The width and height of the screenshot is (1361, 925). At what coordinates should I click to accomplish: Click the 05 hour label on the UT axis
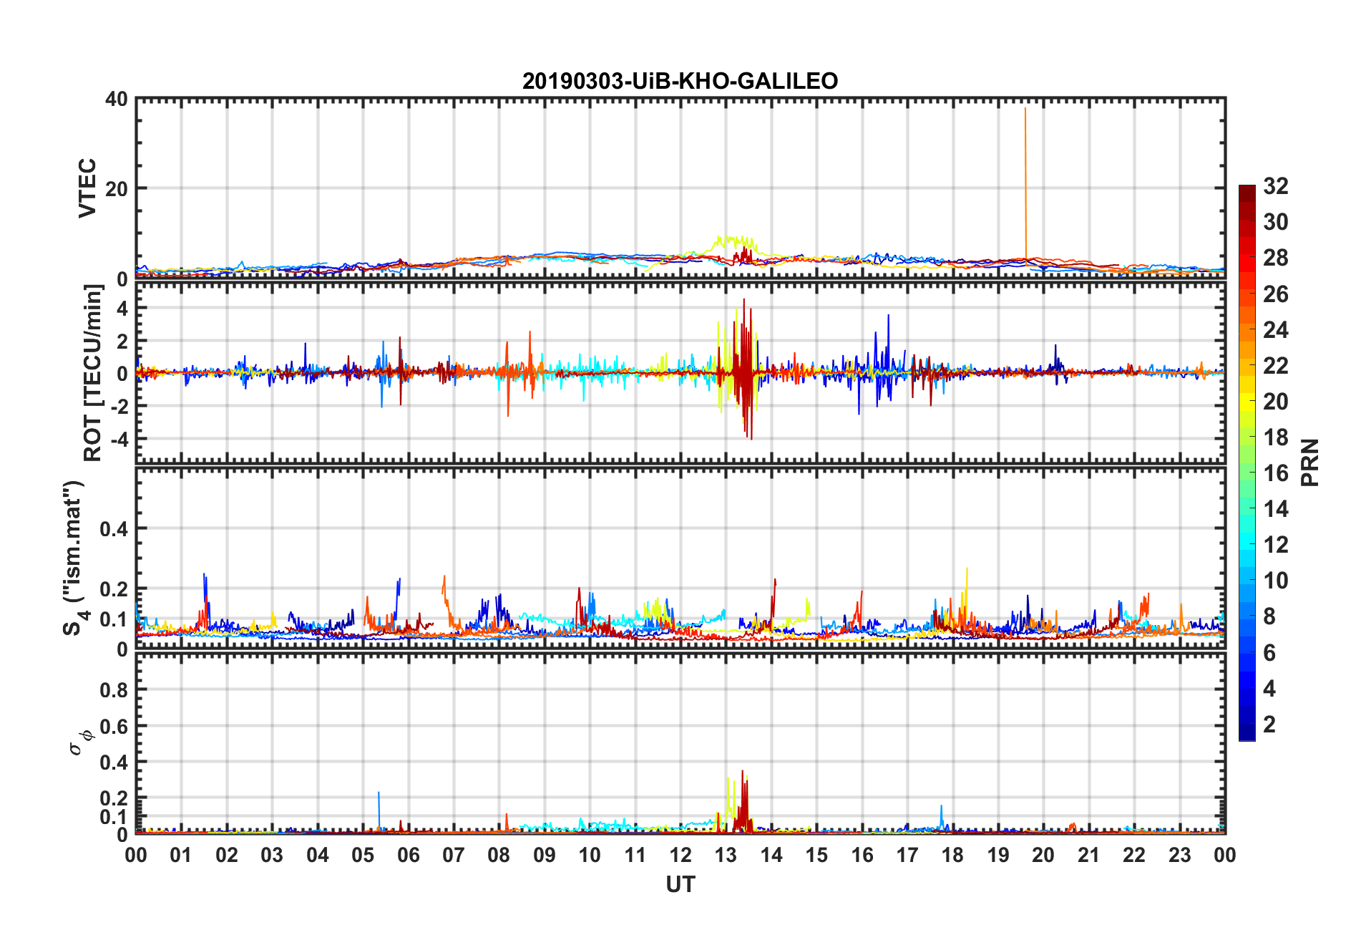coord(363,855)
